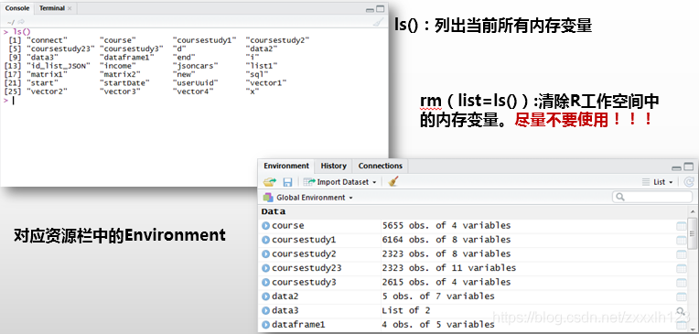Expand the course object details
The image size is (699, 334).
266,226
